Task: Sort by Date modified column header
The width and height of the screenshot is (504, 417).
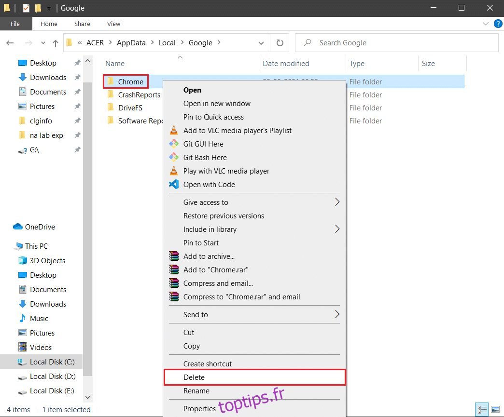Action: (286, 64)
